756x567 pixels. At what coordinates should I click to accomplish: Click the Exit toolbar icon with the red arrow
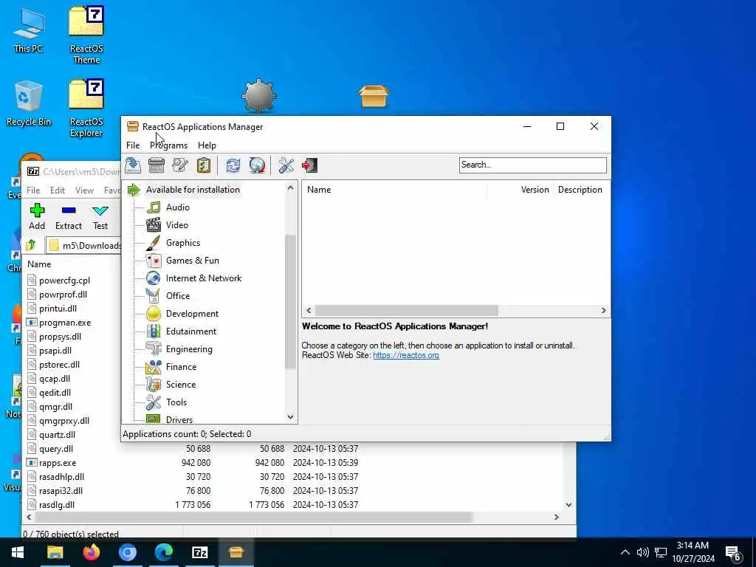point(309,165)
